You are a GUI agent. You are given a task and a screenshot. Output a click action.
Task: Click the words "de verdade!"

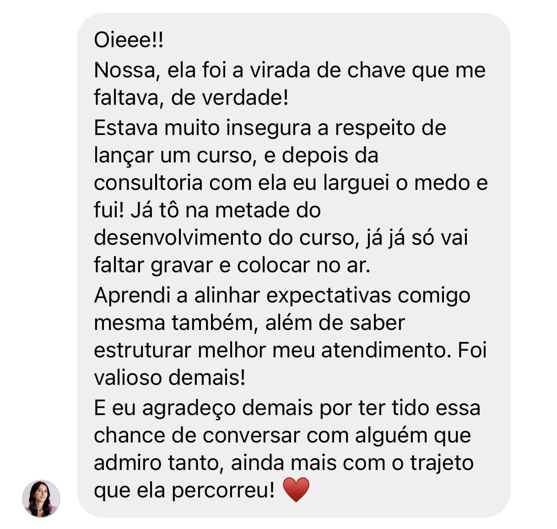coord(230,97)
